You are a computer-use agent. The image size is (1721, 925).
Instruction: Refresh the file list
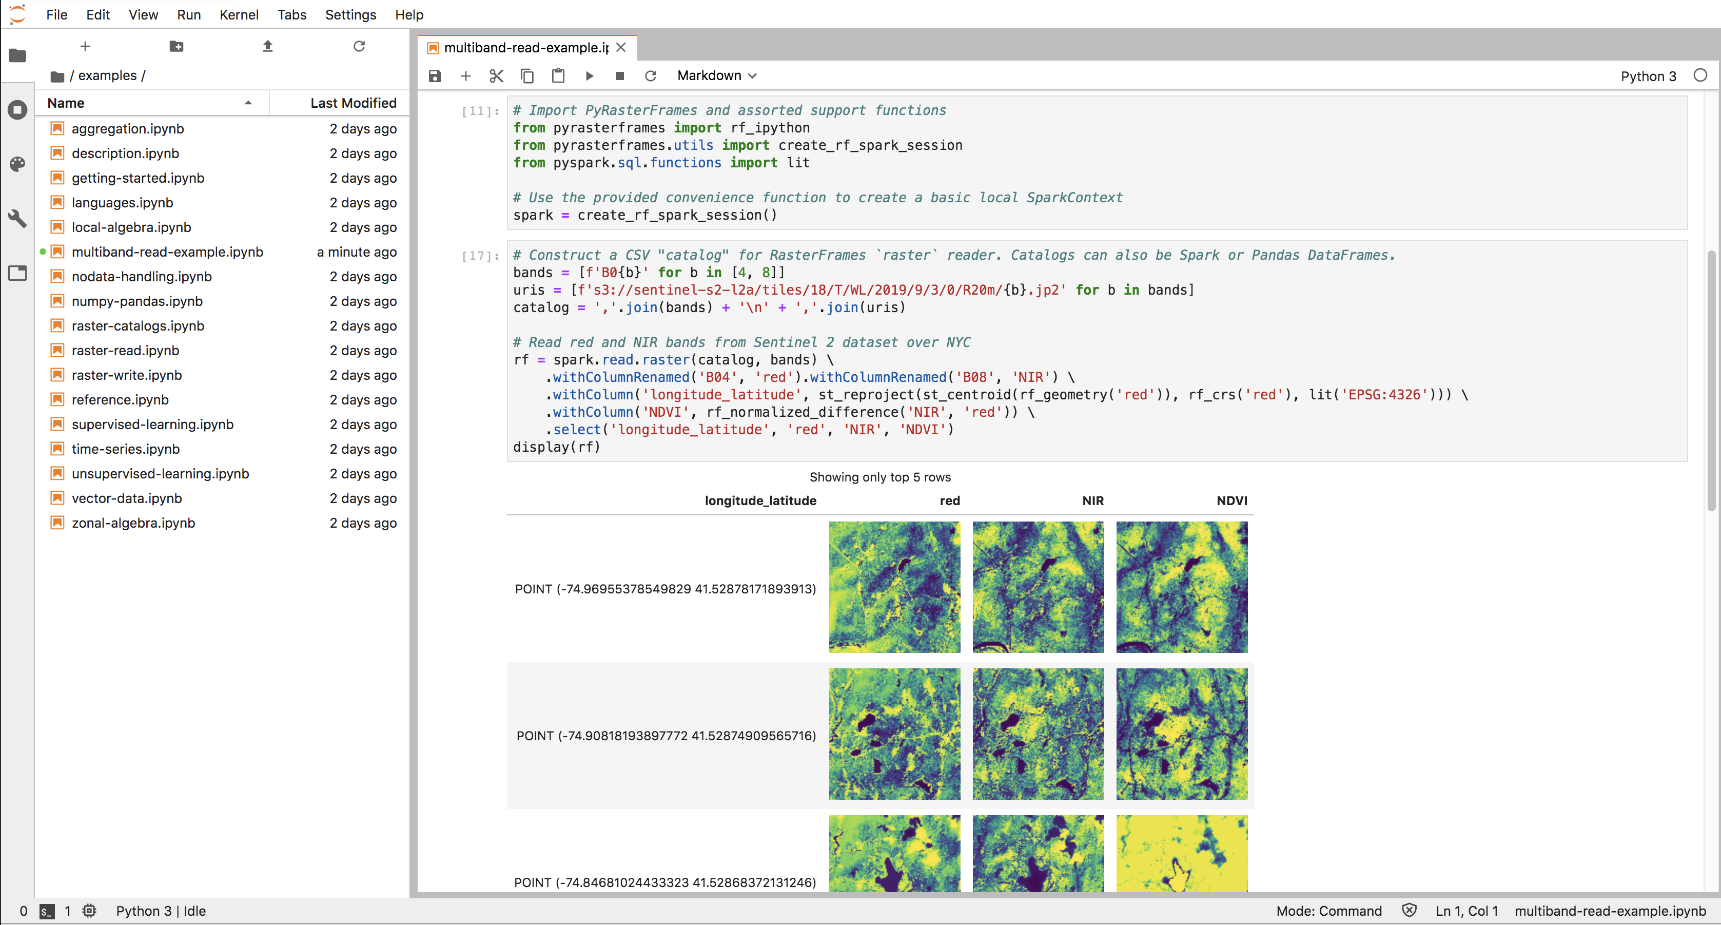coord(359,46)
